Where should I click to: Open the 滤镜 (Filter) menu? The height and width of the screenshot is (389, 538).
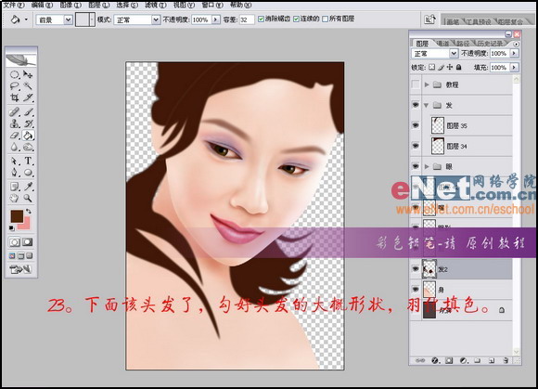[155, 5]
